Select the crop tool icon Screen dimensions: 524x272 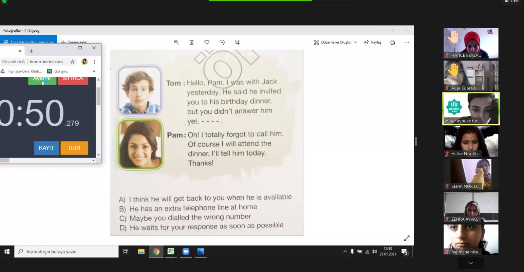tap(237, 42)
